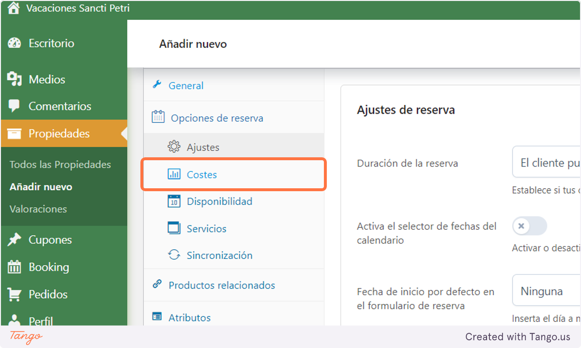
Task: Click the Servicios window icon
Action: point(174,228)
